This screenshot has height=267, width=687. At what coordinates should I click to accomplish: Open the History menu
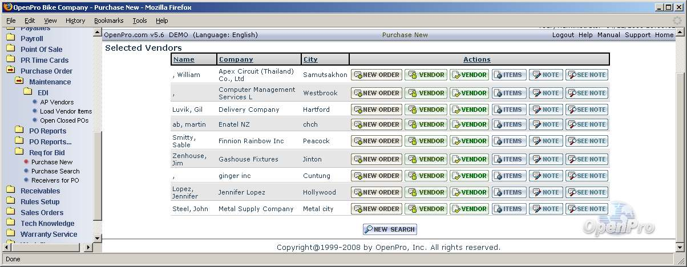pyautogui.click(x=75, y=21)
